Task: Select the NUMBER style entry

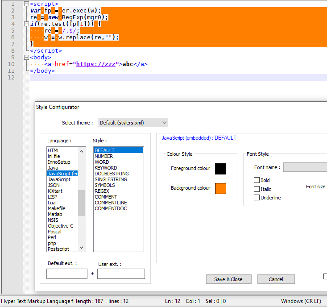Action: pos(119,156)
